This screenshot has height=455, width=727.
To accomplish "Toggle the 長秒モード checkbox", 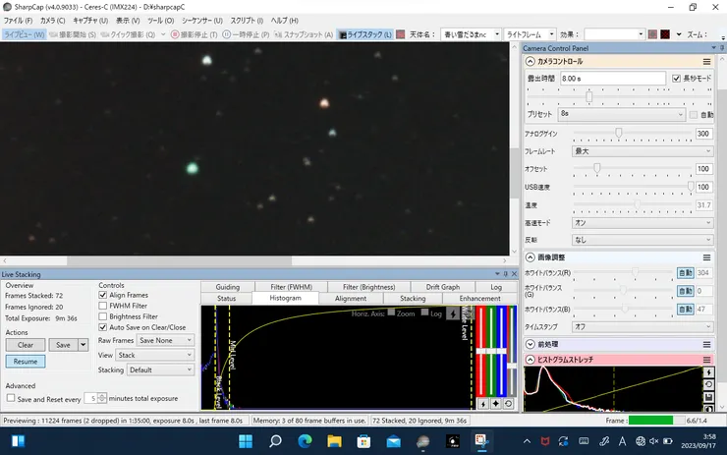I will [676, 78].
